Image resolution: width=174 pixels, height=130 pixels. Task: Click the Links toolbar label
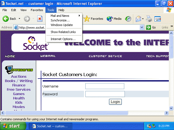[x=165, y=27]
